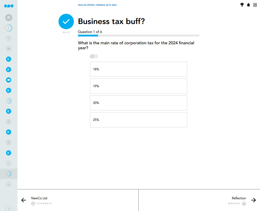Open the current quiz checkmark sidebar item

[9, 174]
